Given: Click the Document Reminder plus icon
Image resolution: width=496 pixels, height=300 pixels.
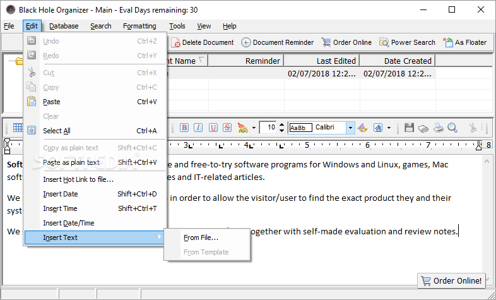Looking at the screenshot, I should point(245,42).
